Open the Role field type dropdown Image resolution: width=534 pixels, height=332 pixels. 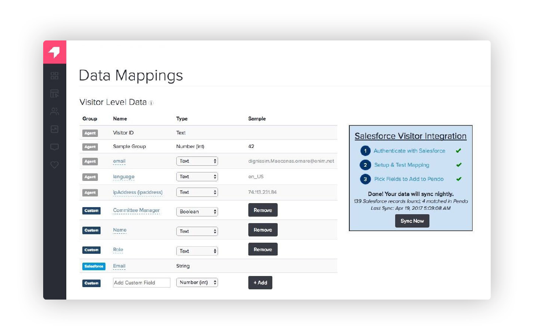197,251
